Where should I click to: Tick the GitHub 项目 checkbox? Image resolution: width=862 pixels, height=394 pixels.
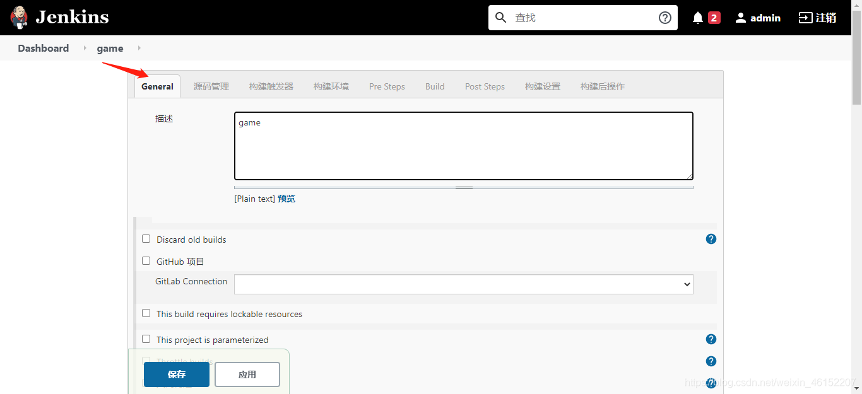146,261
